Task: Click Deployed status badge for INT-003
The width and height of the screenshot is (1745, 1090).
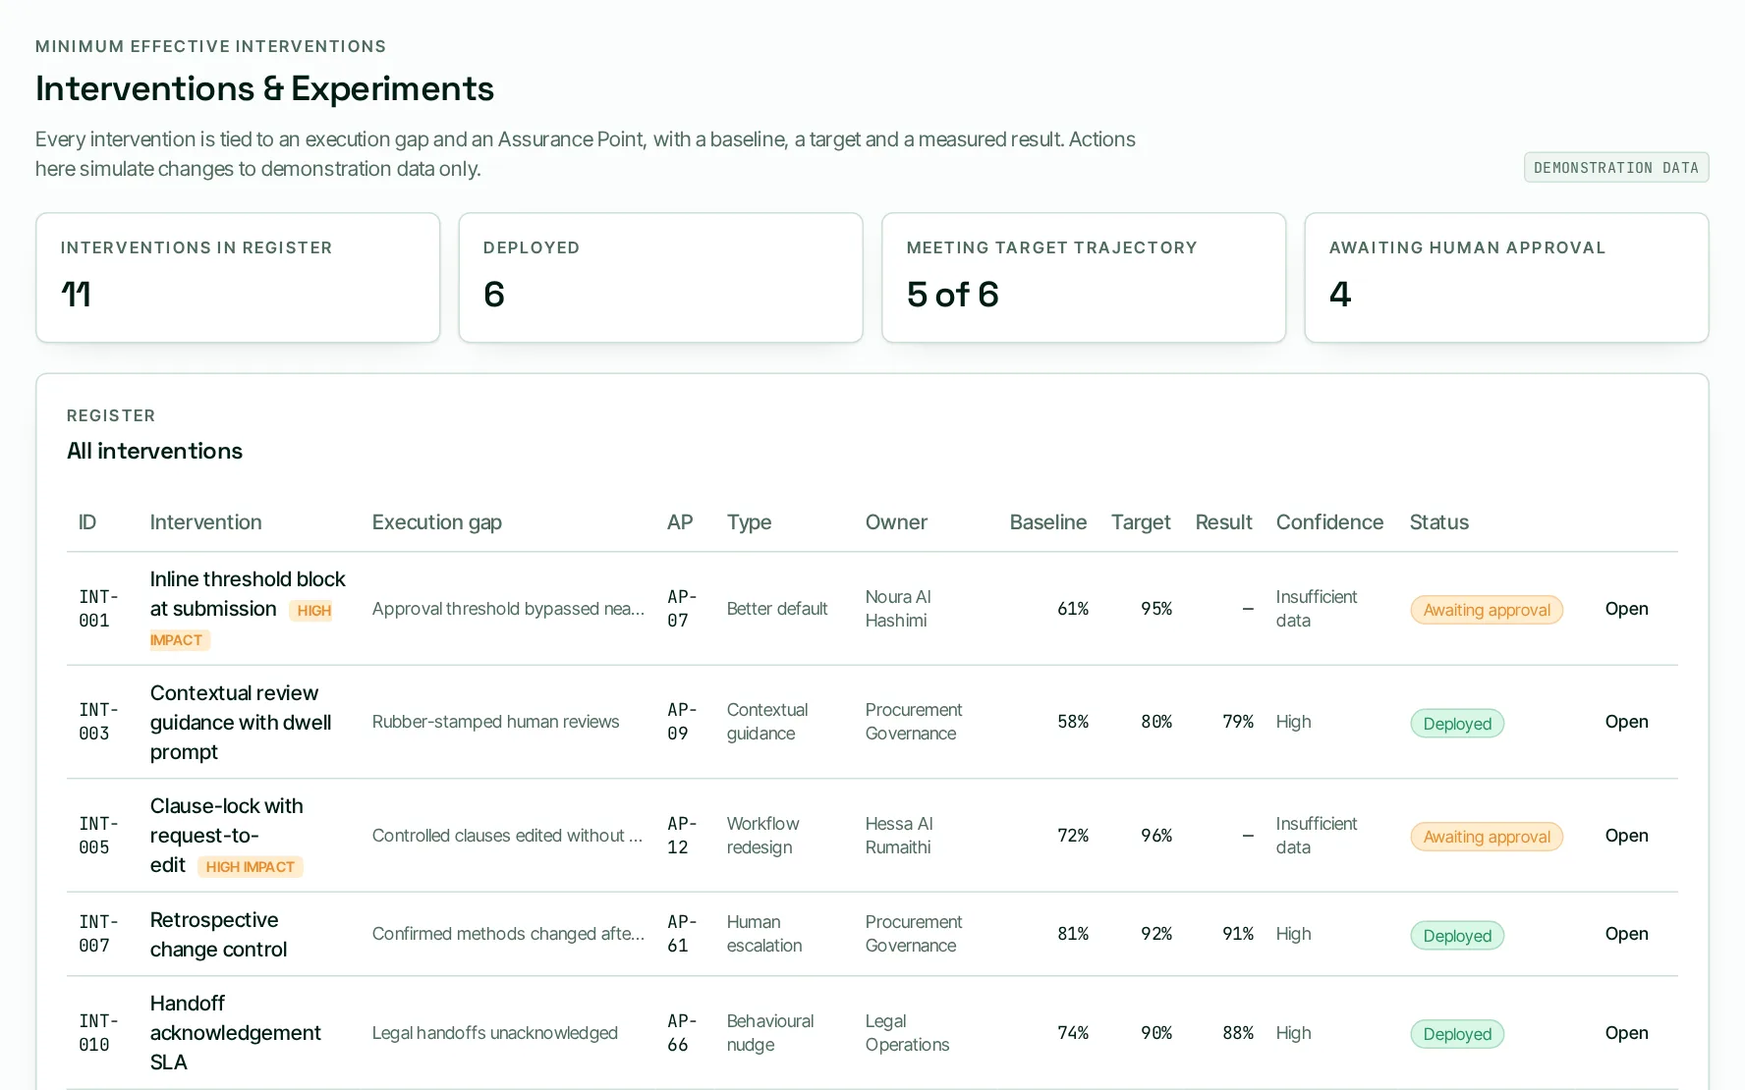Action: (1457, 724)
